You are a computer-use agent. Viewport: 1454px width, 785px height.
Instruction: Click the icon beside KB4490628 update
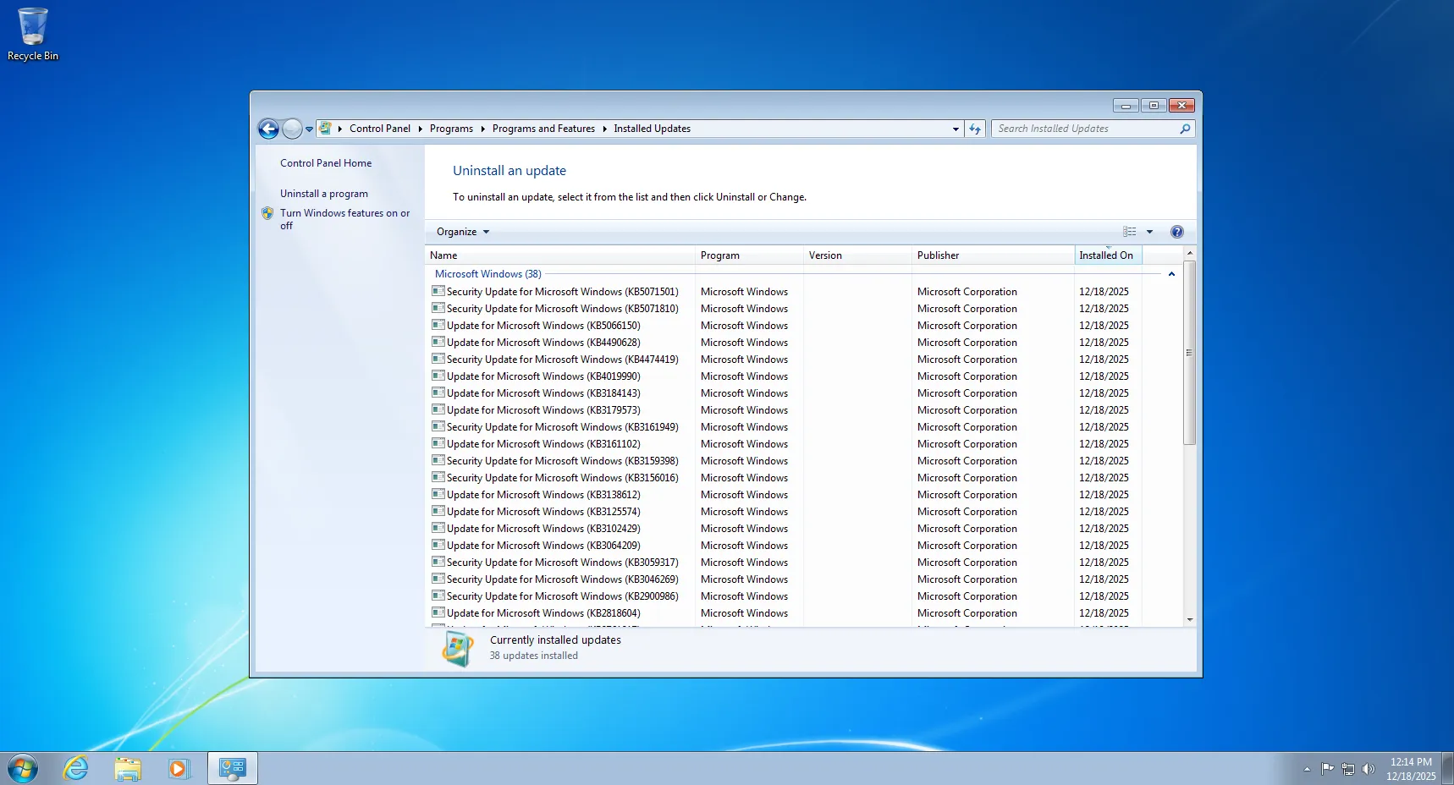[438, 342]
